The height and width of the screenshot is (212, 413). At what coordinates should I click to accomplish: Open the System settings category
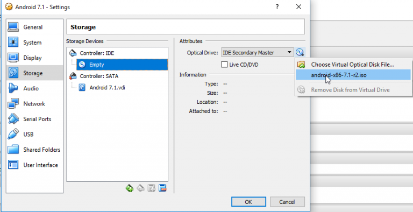point(34,43)
